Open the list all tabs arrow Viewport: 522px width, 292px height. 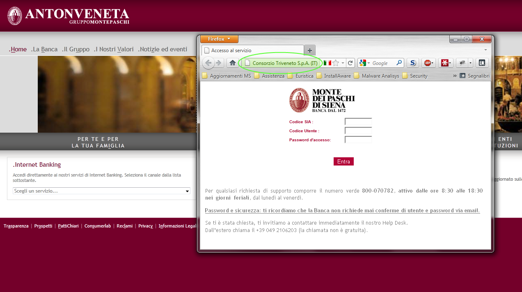click(x=486, y=50)
